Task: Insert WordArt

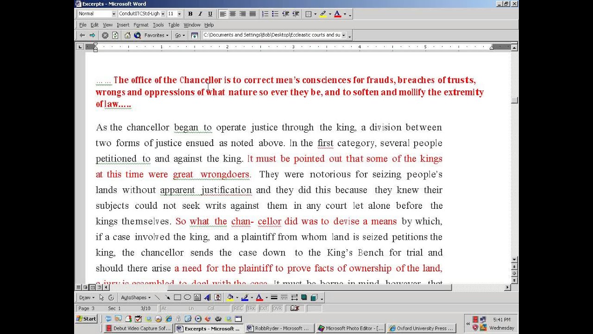Action: point(207,298)
